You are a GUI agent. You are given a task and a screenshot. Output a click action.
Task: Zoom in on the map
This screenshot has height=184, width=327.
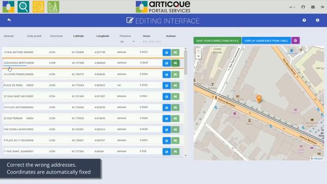click(198, 51)
